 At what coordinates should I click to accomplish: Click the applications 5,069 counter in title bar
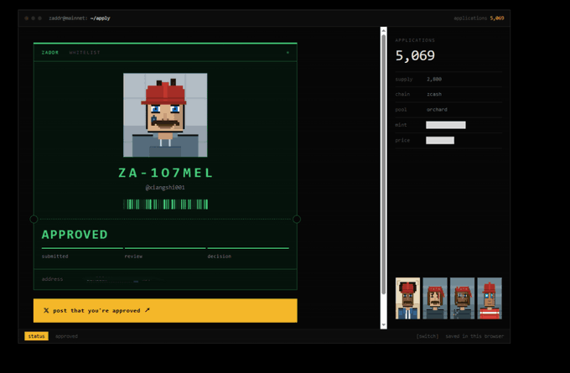tap(479, 18)
